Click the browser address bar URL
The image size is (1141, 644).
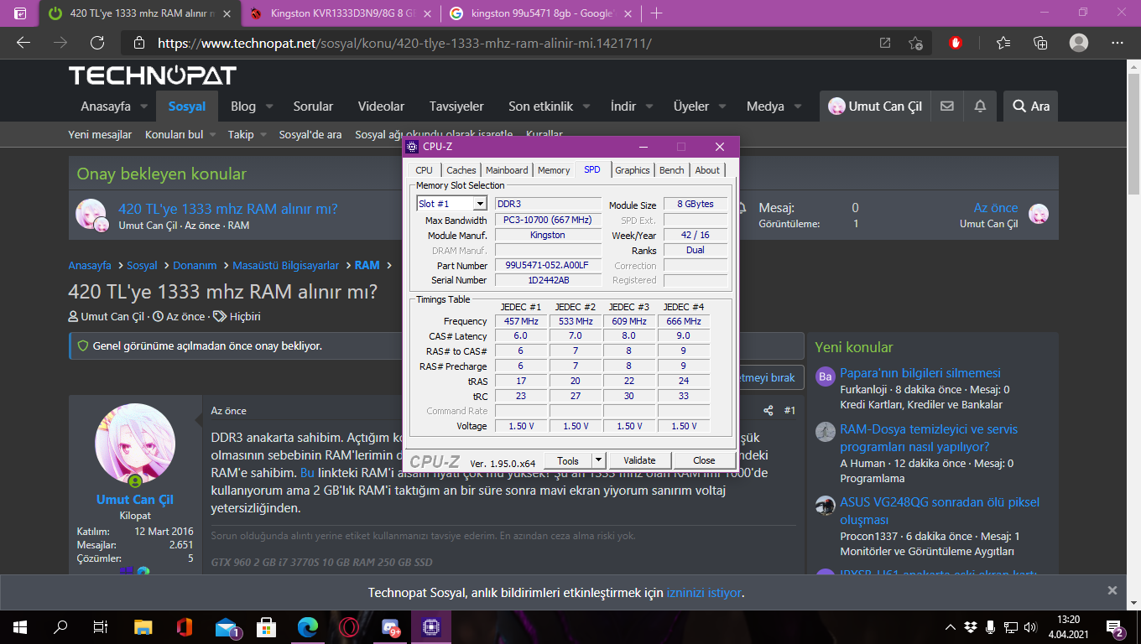click(404, 43)
